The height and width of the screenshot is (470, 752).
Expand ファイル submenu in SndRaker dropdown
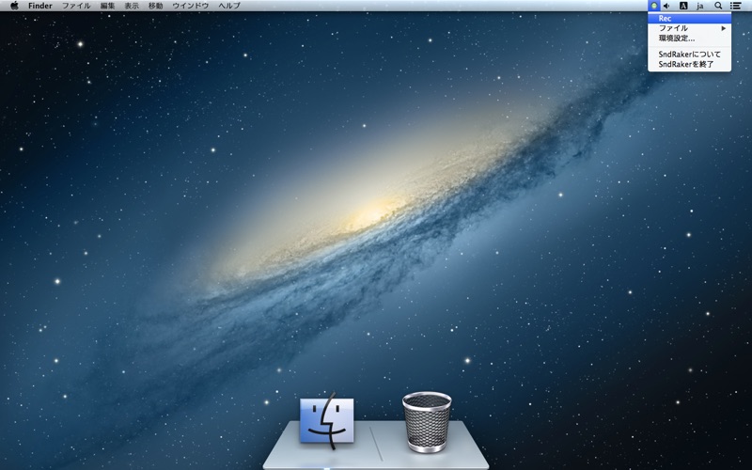tap(689, 28)
